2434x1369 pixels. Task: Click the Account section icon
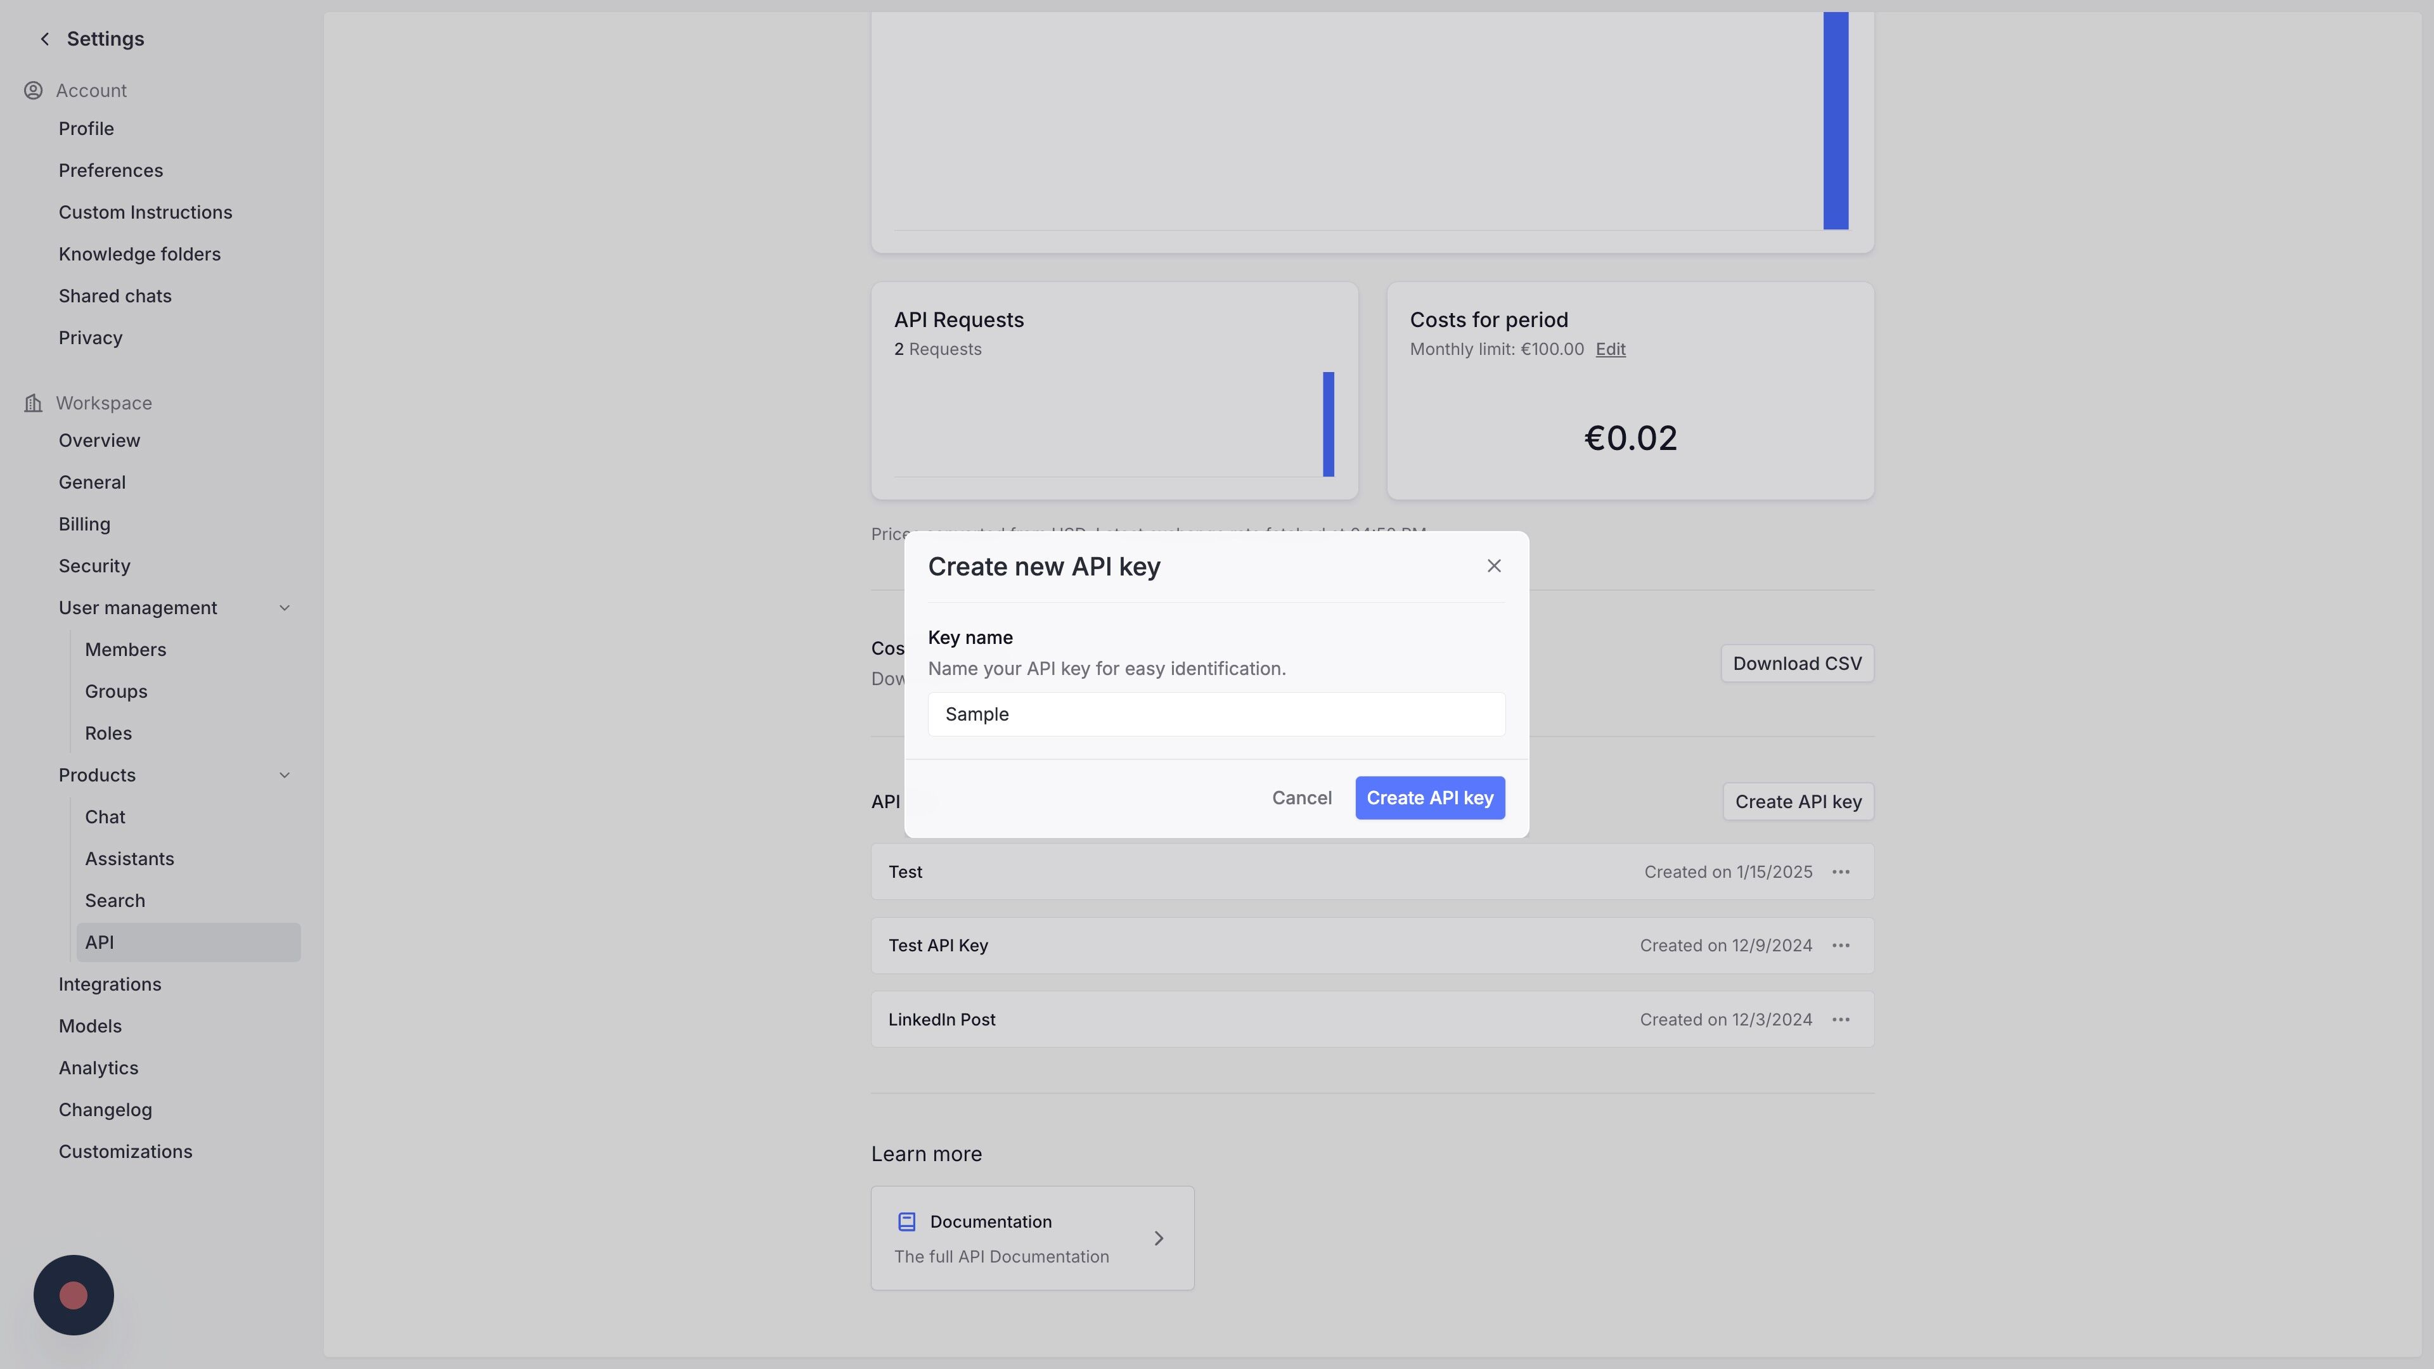(x=33, y=91)
